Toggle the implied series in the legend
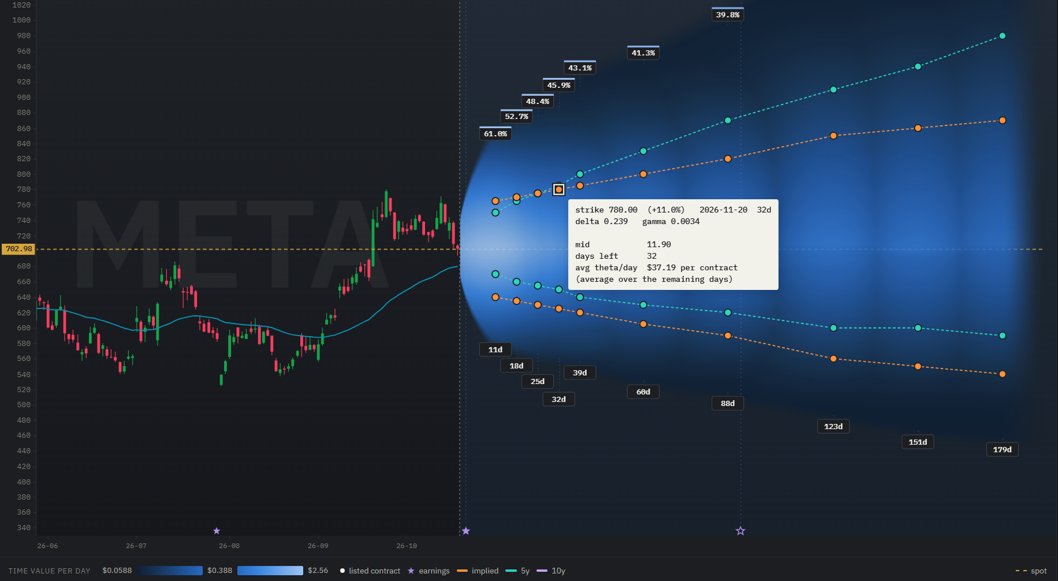The width and height of the screenshot is (1058, 581). click(x=478, y=571)
